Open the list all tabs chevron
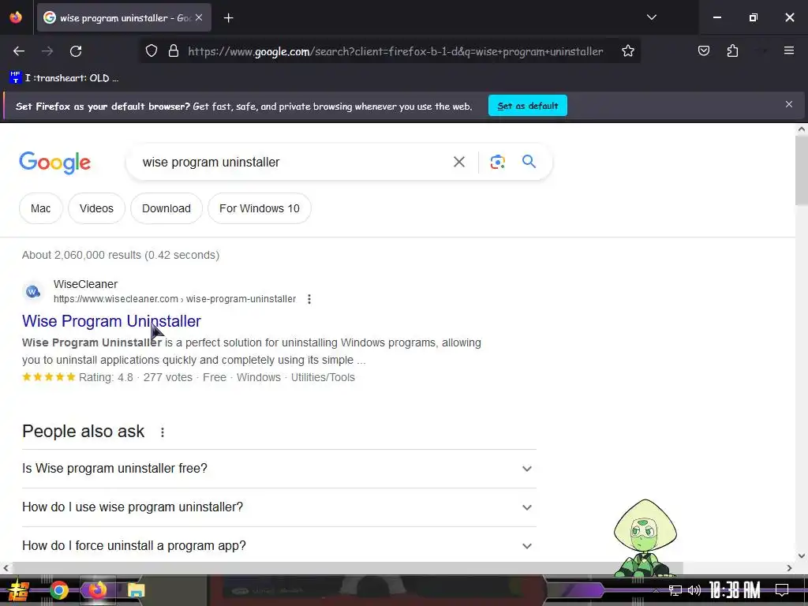Image resolution: width=808 pixels, height=606 pixels. [651, 17]
